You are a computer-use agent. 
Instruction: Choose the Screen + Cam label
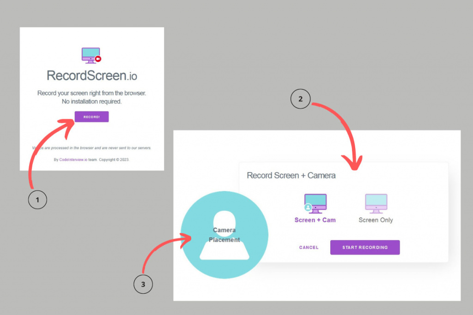pos(315,220)
